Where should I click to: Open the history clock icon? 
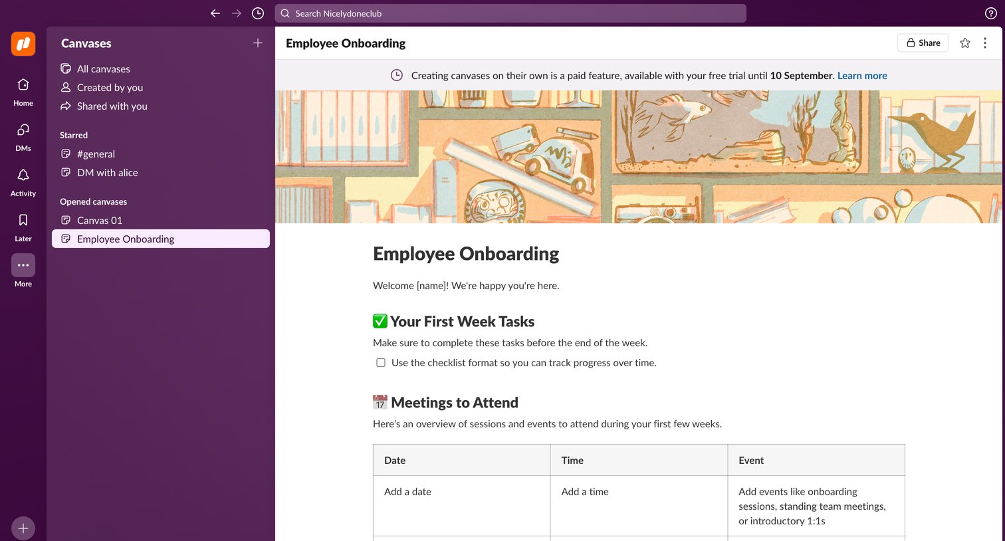point(258,13)
